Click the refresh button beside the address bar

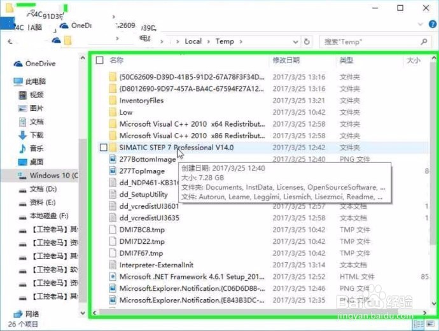[307, 42]
